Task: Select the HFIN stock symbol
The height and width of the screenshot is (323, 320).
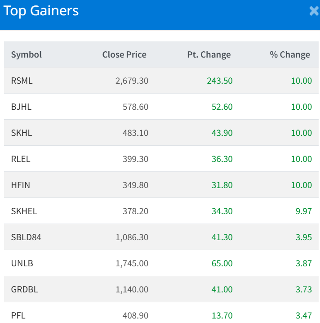Action: coord(21,185)
